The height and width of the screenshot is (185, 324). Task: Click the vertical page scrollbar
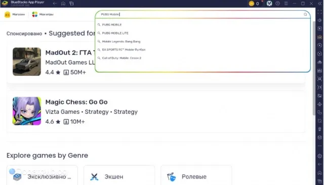314,68
